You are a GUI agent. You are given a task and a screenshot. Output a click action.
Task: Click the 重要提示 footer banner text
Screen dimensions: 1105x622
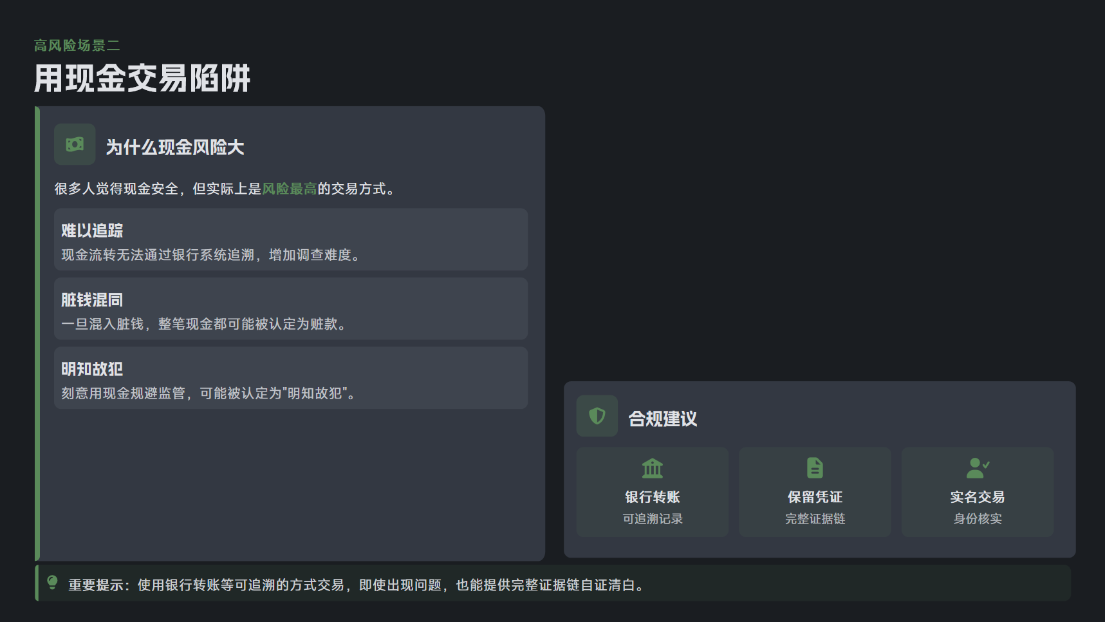point(357,585)
